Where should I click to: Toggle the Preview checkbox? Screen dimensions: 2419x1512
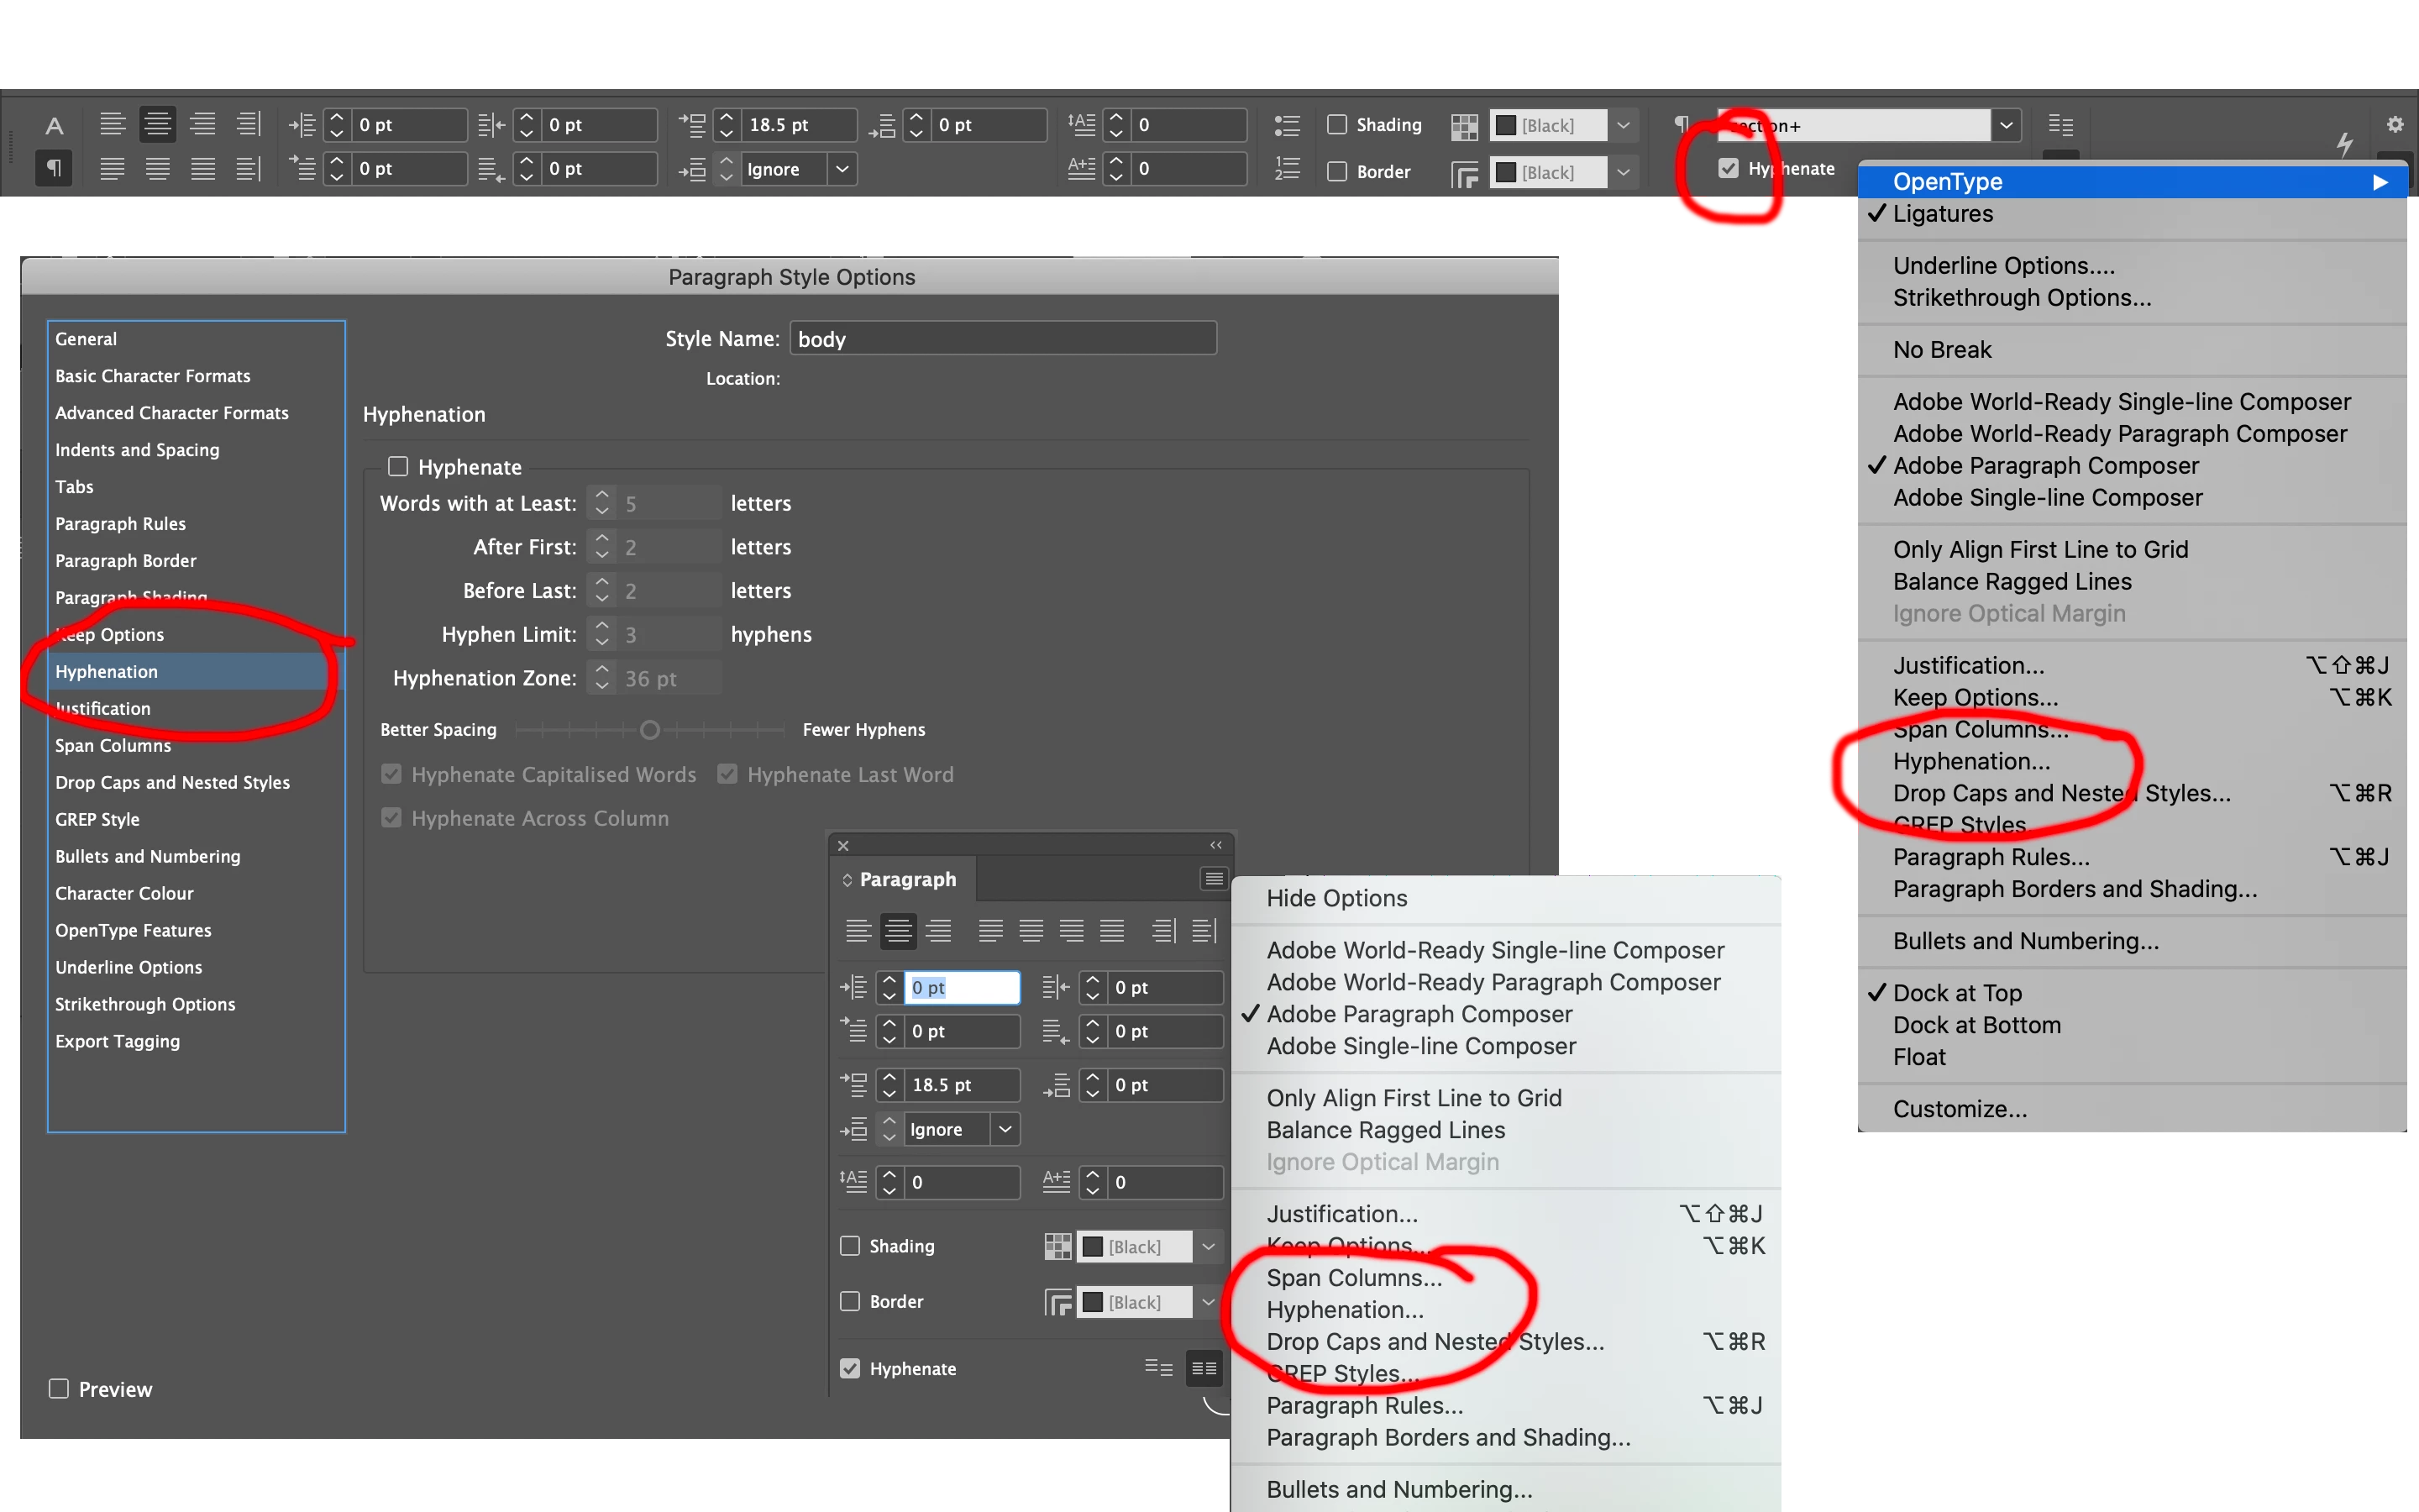pos(59,1389)
